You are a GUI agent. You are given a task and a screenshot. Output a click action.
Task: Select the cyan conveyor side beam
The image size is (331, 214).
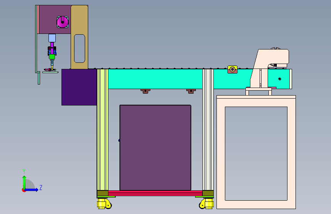click(155, 79)
